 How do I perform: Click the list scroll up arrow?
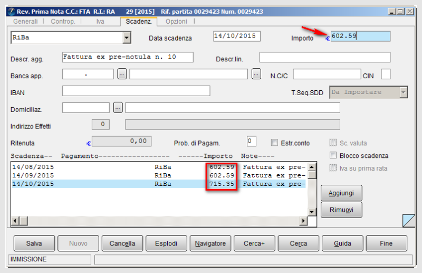point(312,167)
